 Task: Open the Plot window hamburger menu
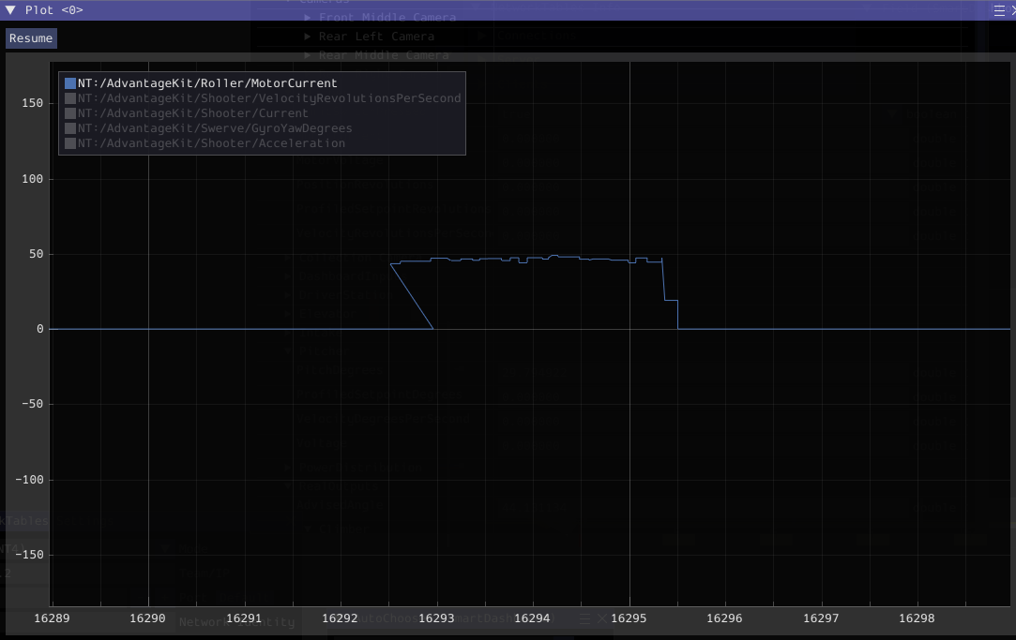999,9
